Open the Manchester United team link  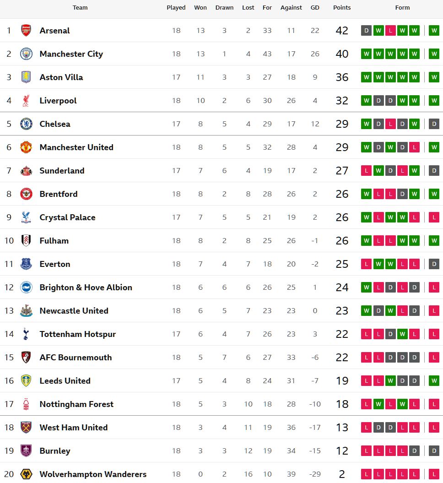pyautogui.click(x=76, y=147)
